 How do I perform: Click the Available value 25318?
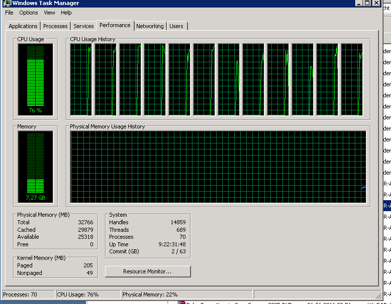click(x=85, y=237)
